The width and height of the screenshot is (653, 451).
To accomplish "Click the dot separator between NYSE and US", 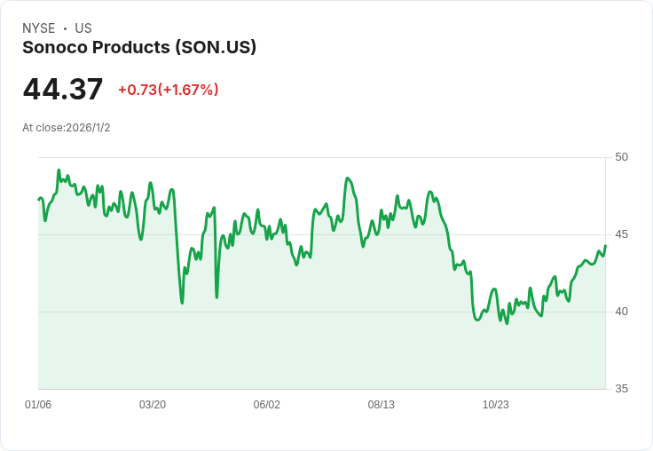I will (x=65, y=28).
